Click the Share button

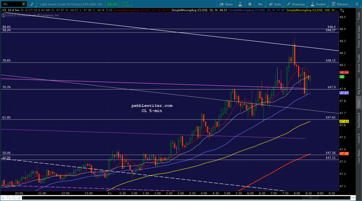tap(226, 4)
